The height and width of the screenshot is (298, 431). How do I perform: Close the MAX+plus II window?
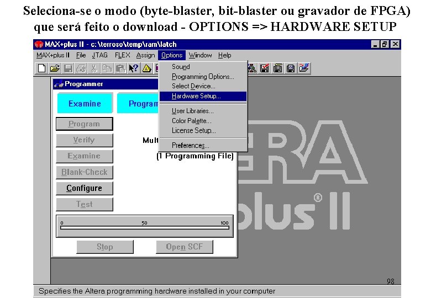pyautogui.click(x=395, y=44)
